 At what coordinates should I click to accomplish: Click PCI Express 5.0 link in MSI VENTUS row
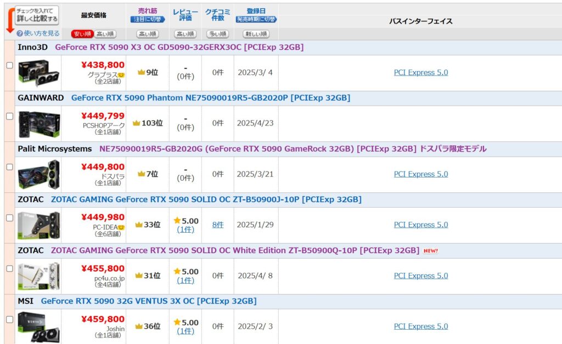pyautogui.click(x=421, y=326)
